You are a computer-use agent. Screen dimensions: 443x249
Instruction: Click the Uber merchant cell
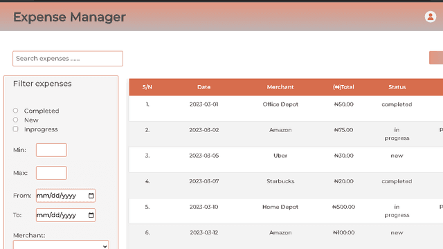280,156
